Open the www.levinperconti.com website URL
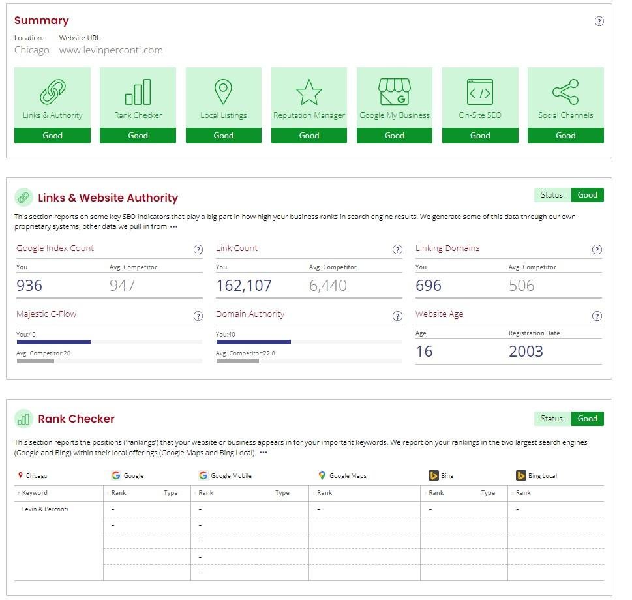This screenshot has width=632, height=600. coord(111,50)
